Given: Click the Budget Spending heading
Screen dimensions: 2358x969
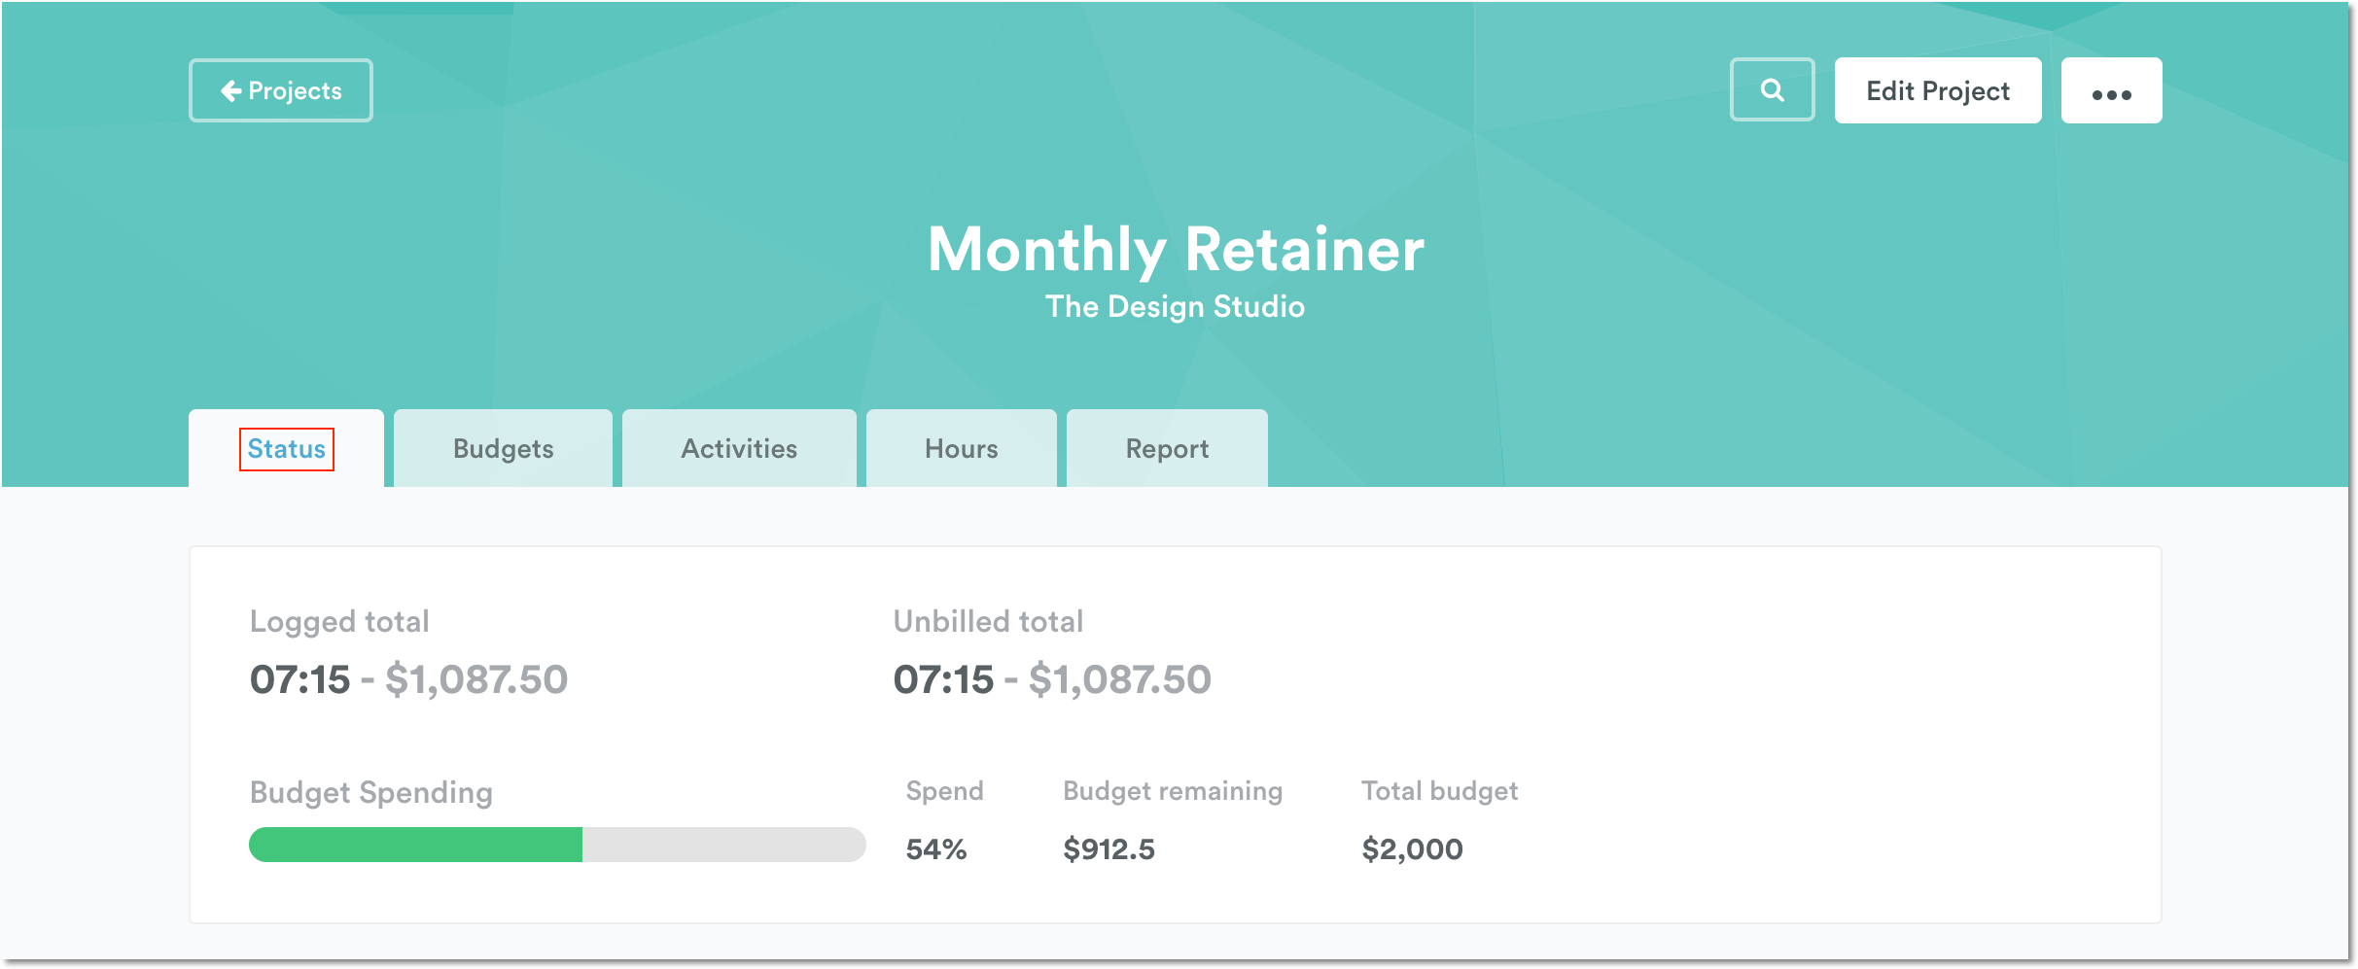Looking at the screenshot, I should pos(370,792).
